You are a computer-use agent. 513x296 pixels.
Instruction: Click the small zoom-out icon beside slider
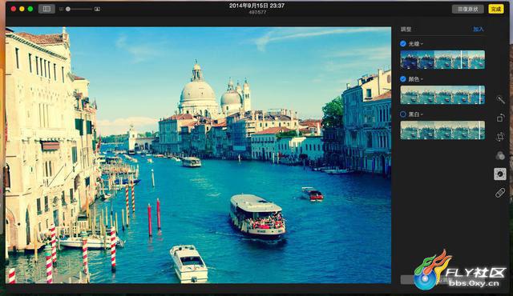pos(61,9)
